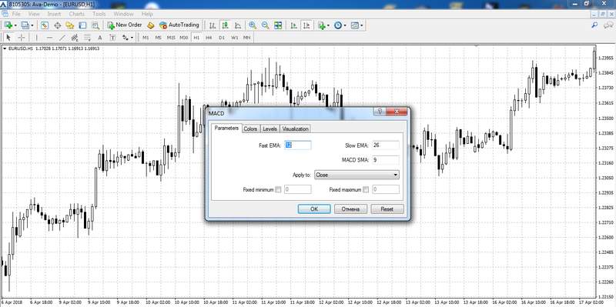The height and width of the screenshot is (307, 616).
Task: Toggle the Market Watch window icon
Action: (x=45, y=25)
